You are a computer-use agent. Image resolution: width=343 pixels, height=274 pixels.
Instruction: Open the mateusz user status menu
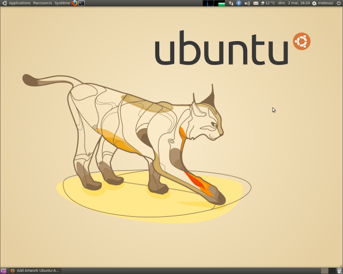322,3
